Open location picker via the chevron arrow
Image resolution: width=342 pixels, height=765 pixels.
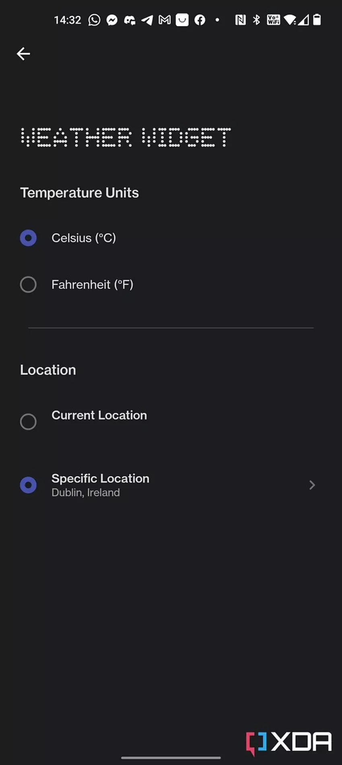coord(312,485)
